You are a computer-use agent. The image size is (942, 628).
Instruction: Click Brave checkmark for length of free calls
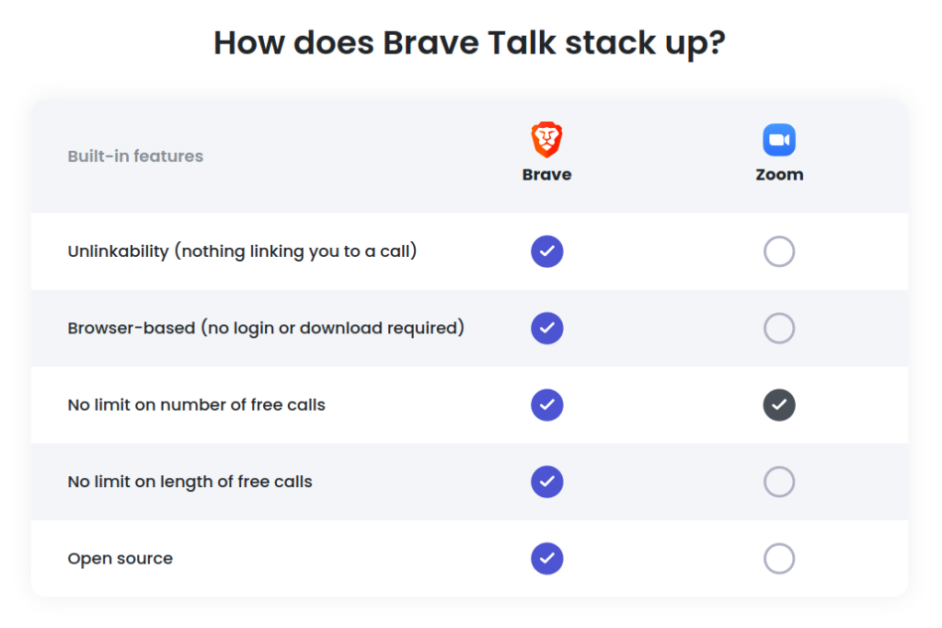[x=546, y=482]
